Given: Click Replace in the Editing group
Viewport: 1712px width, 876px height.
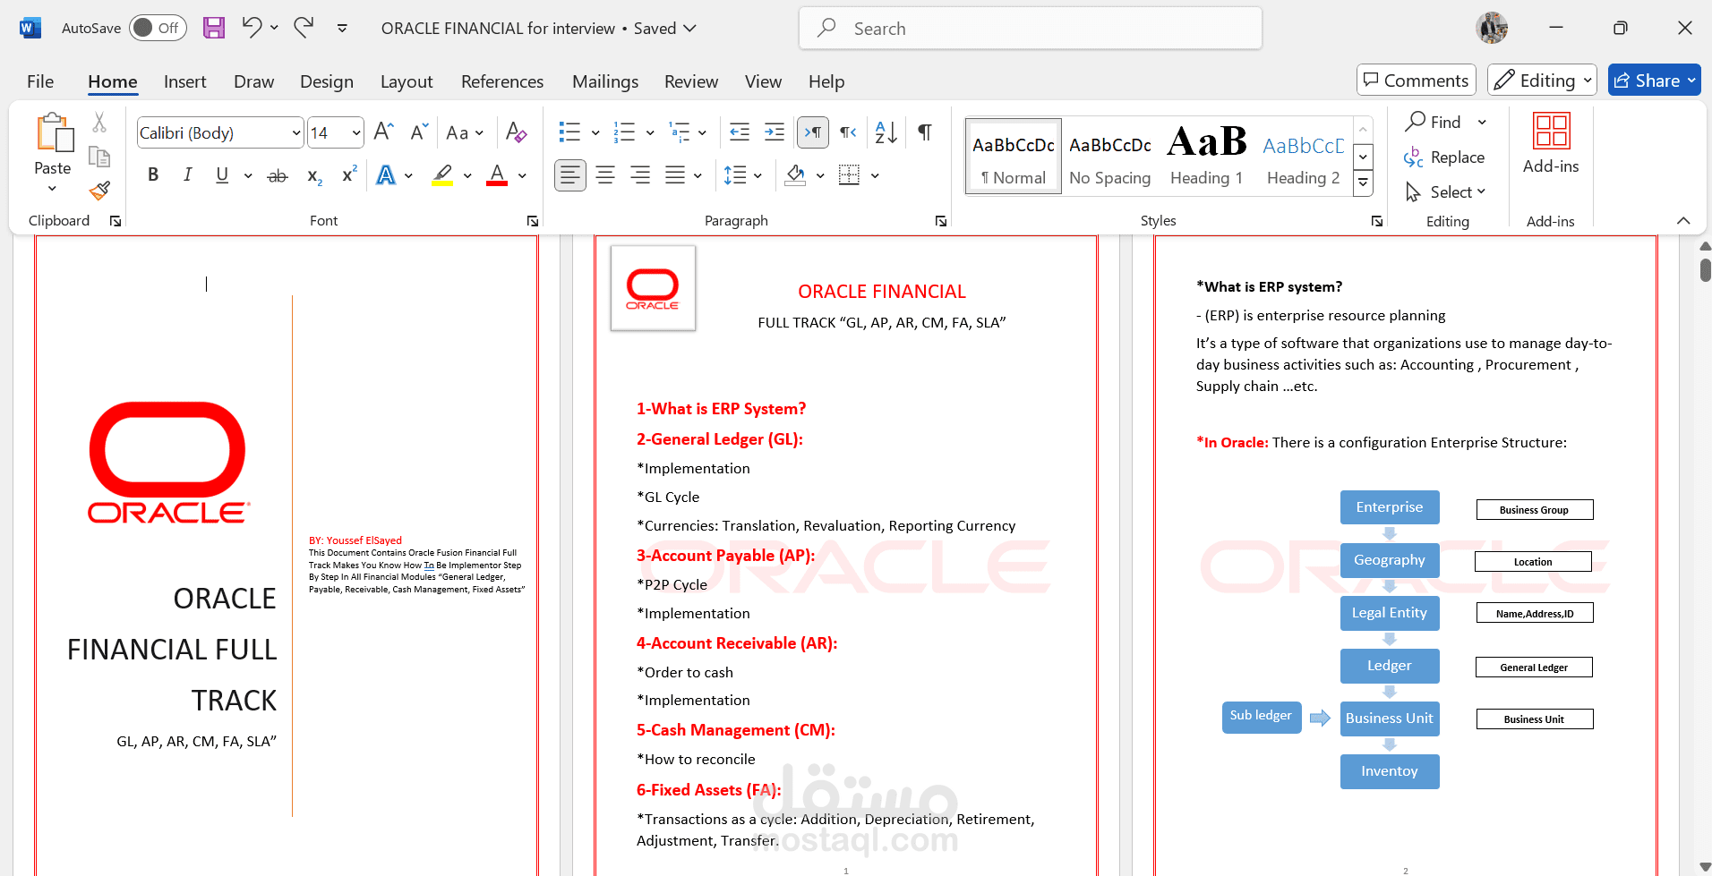Looking at the screenshot, I should coord(1444,157).
